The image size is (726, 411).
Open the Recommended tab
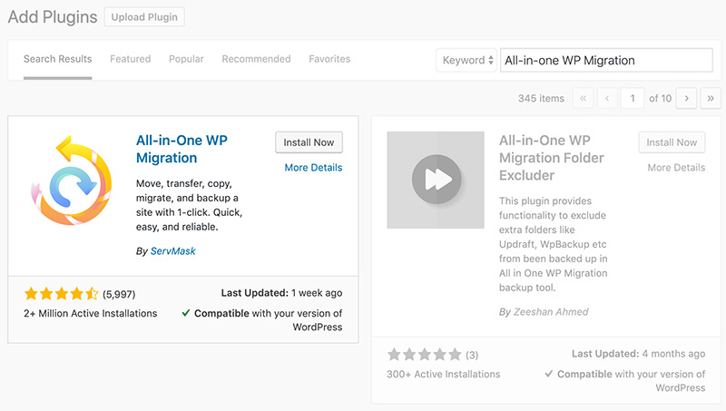click(256, 59)
